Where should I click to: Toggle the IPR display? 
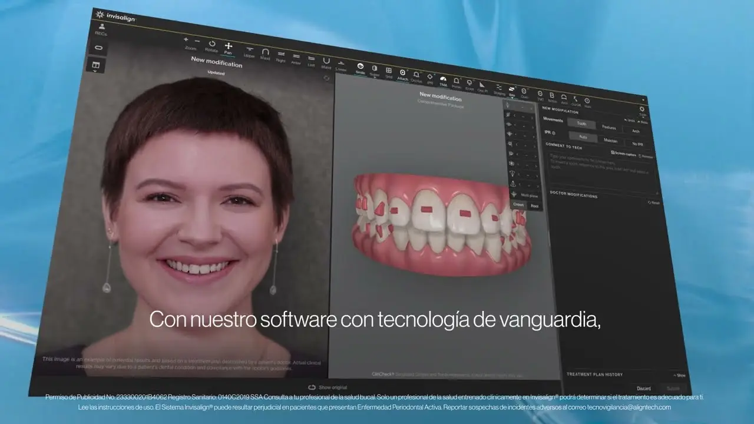tap(430, 79)
